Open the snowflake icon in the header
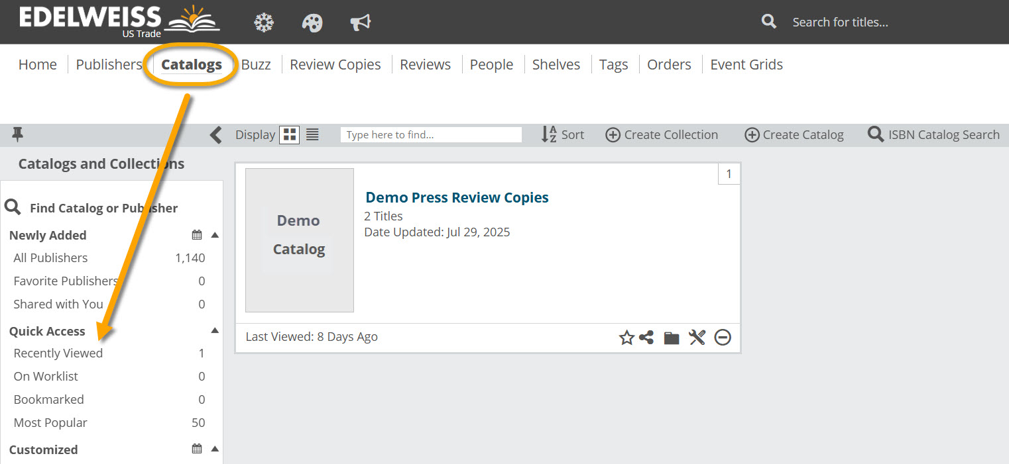Screen dimensions: 1009x464 click(x=264, y=23)
